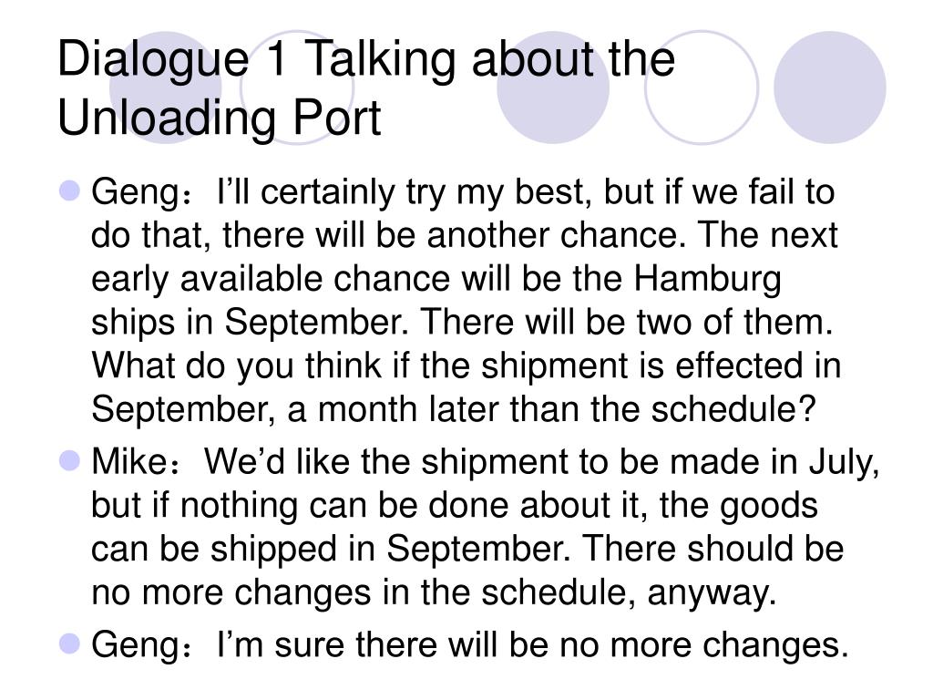Click the far right filled lavender circle
The image size is (933, 700).
829,87
